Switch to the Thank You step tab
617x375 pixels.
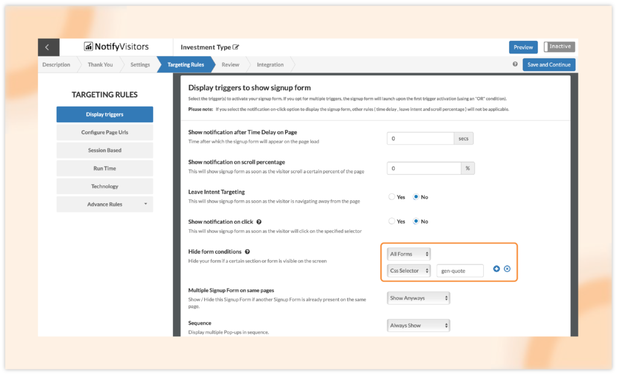(101, 64)
